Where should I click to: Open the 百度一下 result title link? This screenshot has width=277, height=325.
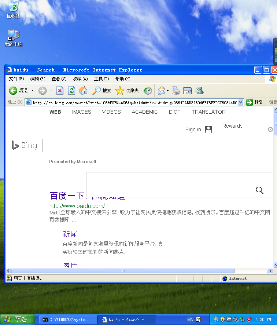(x=67, y=196)
